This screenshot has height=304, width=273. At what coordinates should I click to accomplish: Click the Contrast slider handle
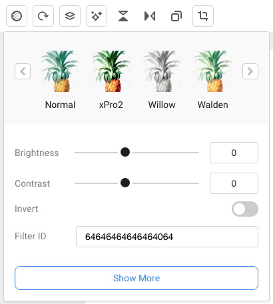(x=125, y=183)
